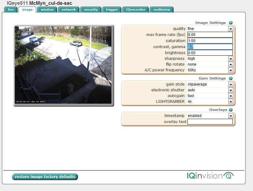The image size is (253, 191).
Task: Open the LIGHTGRABBER dropdown
Action: tap(230, 102)
